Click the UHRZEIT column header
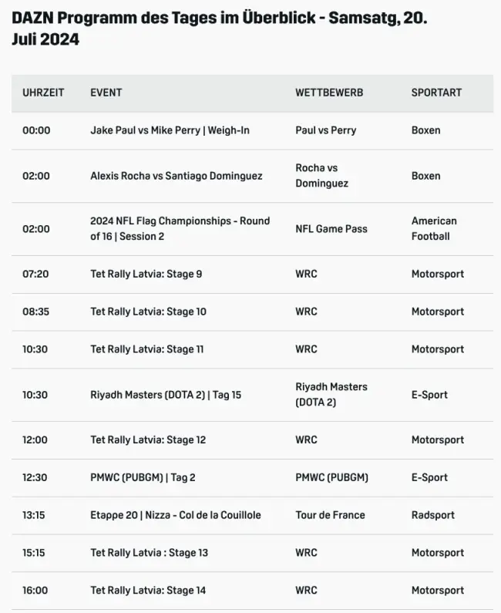 (x=43, y=93)
